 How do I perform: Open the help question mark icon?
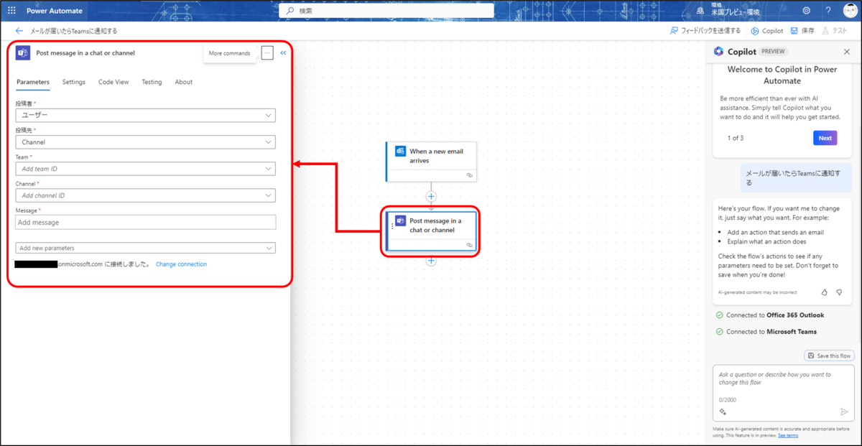pos(828,11)
